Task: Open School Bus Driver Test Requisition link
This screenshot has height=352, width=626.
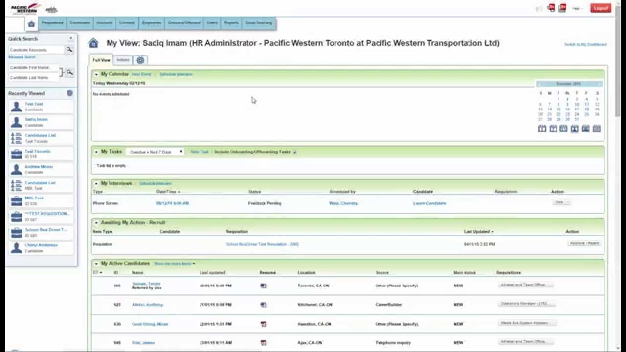Action: click(x=262, y=244)
